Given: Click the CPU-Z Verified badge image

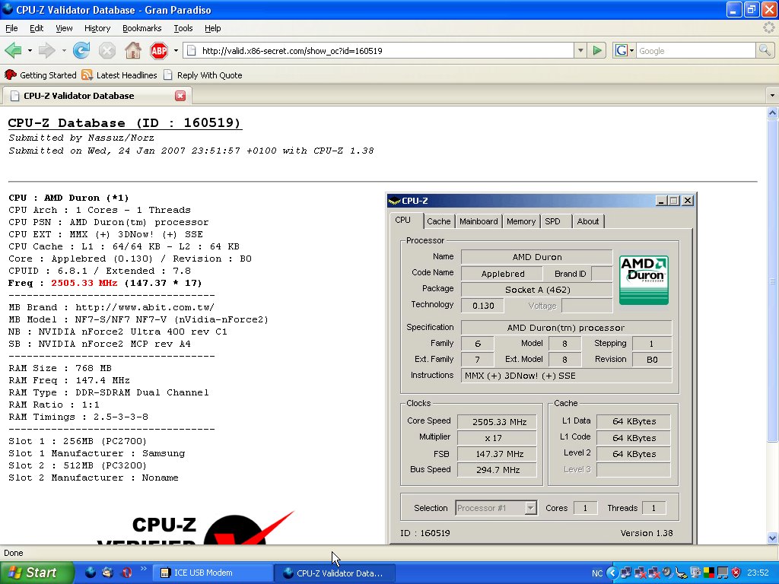Looking at the screenshot, I should (196, 528).
